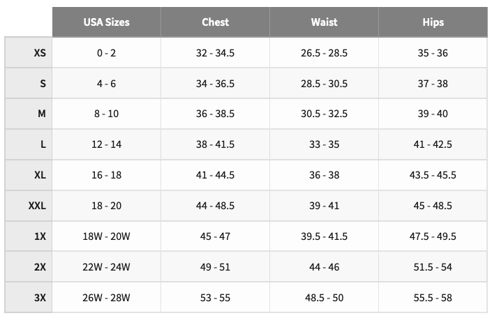This screenshot has height=318, width=492.
Task: Select the Waist column header
Action: coord(324,22)
